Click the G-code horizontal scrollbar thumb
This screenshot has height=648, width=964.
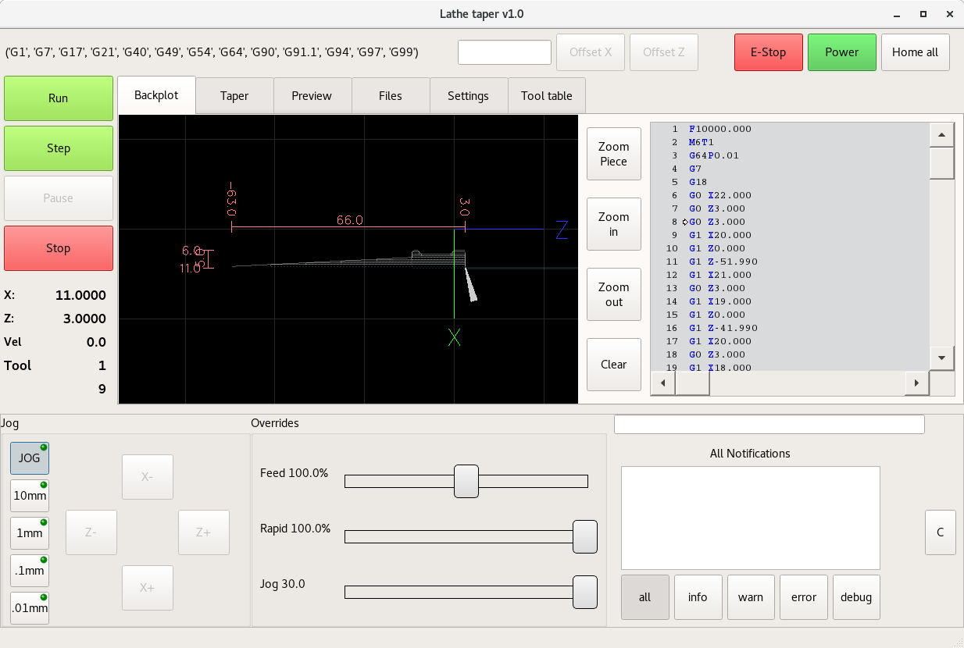click(692, 383)
